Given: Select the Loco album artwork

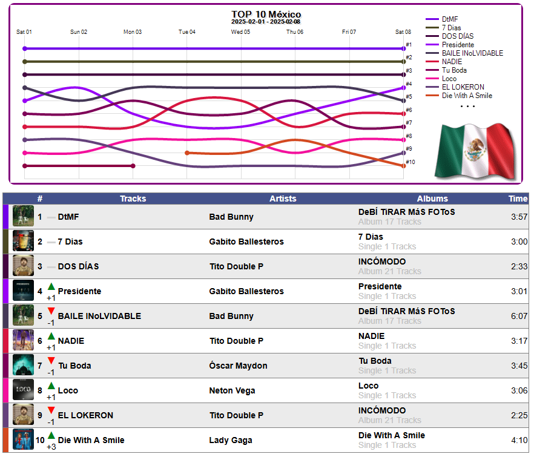Looking at the screenshot, I should tap(23, 390).
